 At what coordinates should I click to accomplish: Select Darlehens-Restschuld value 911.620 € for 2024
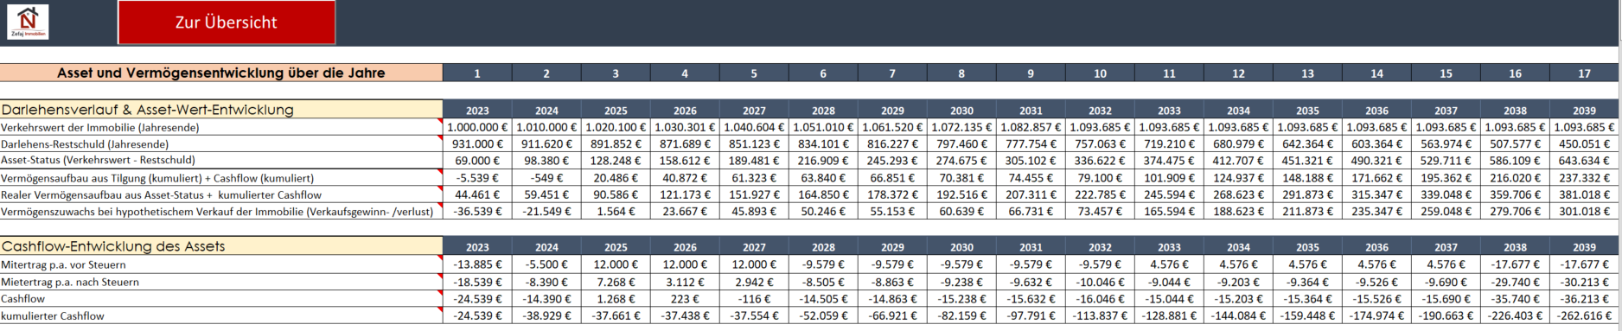click(546, 143)
